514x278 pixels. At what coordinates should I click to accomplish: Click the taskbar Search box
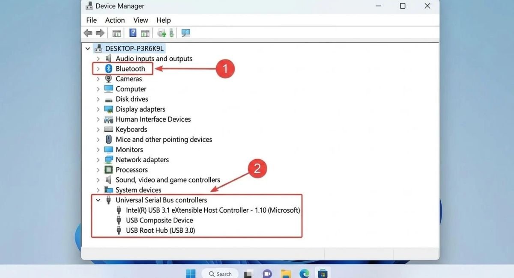[x=220, y=274]
